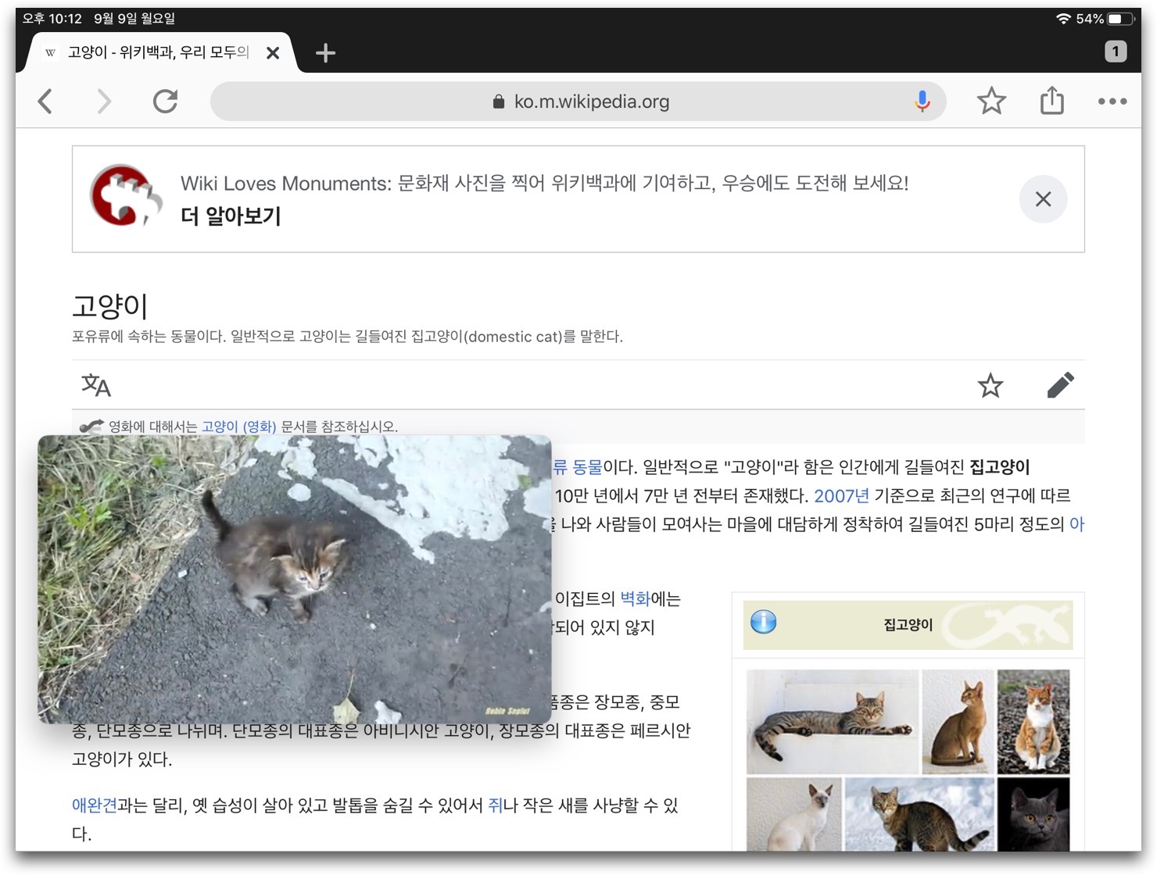Open a new tab with the plus button

click(325, 53)
